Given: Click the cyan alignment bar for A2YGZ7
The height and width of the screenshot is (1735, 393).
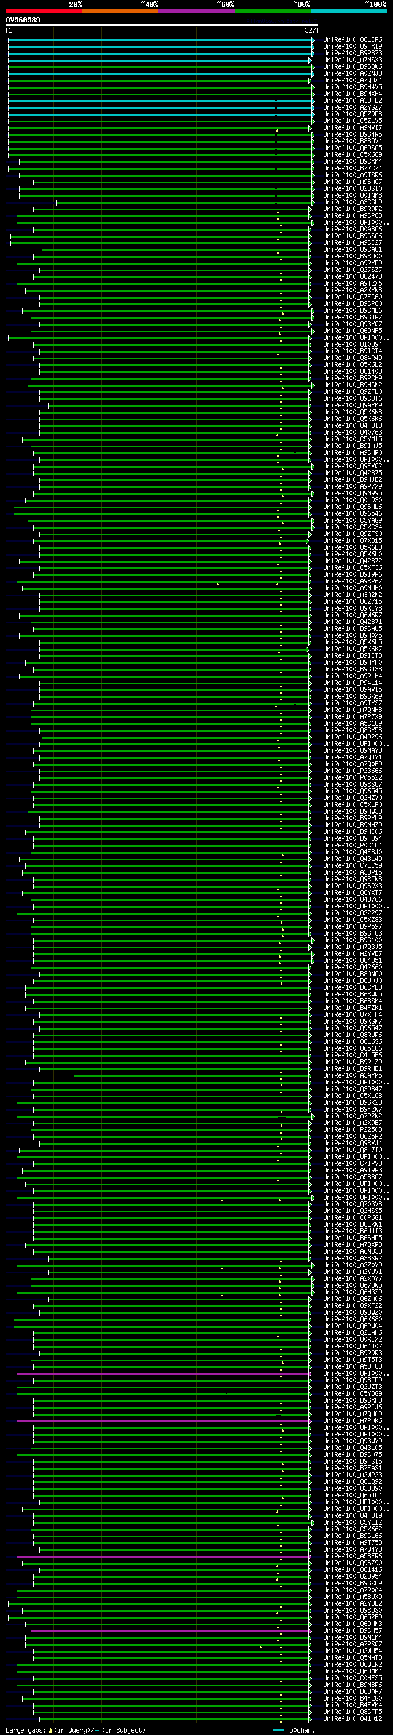Looking at the screenshot, I should [x=160, y=107].
